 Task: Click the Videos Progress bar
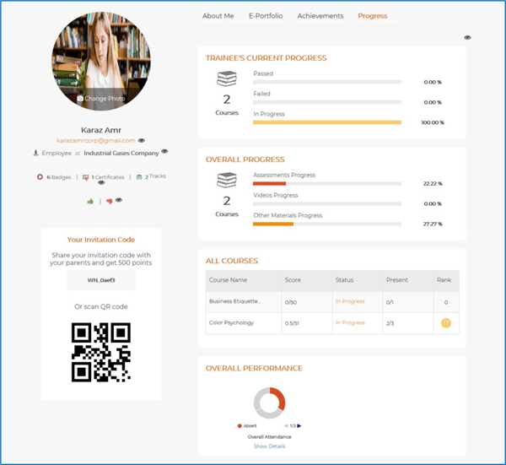coord(327,203)
